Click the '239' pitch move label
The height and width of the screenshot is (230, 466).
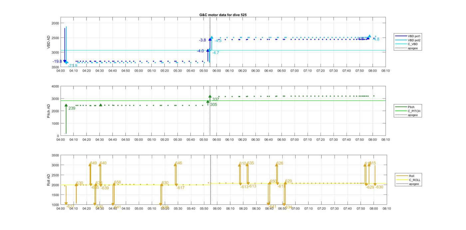coord(72,108)
